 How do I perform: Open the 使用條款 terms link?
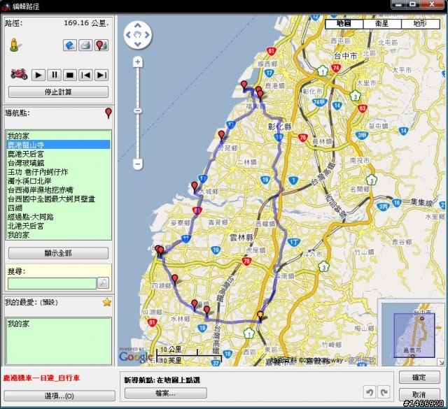click(x=362, y=360)
